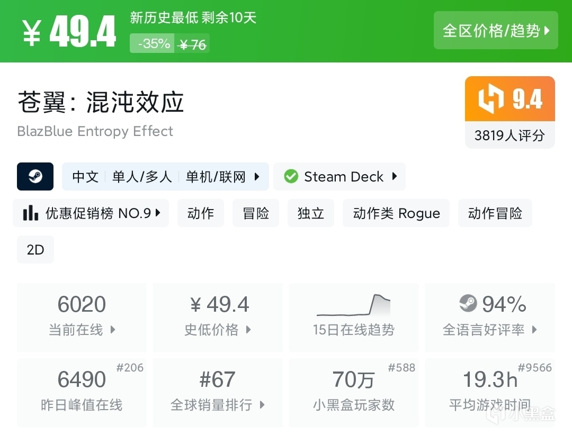
Task: Click the 平均游戏时间 19.3h card
Action: coord(489,393)
